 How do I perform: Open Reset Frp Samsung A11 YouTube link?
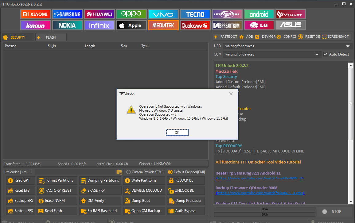click(260, 179)
